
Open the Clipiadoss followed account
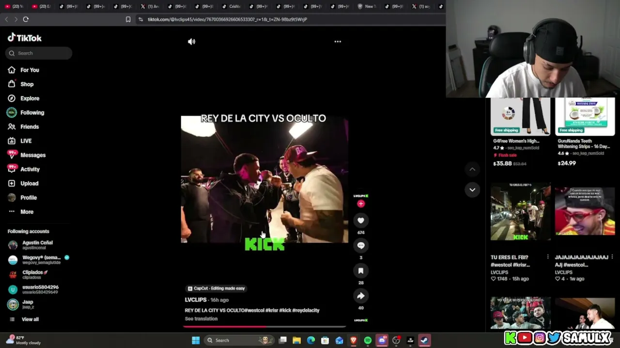click(x=28, y=275)
